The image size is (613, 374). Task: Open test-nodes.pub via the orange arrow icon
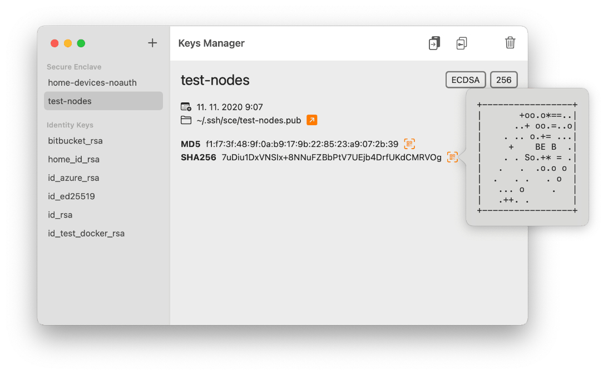point(312,120)
